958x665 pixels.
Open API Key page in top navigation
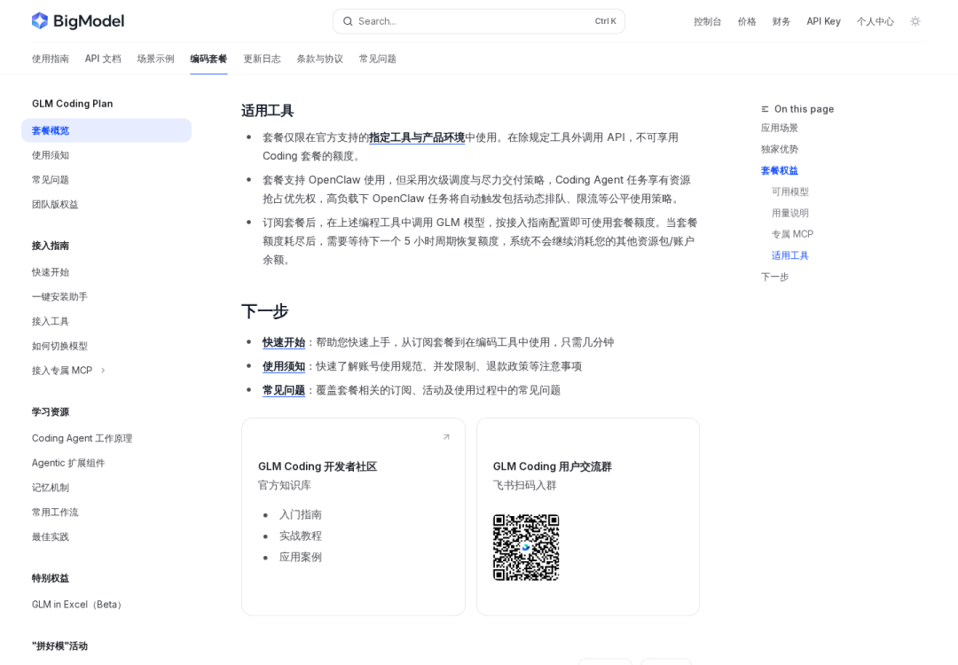click(823, 21)
